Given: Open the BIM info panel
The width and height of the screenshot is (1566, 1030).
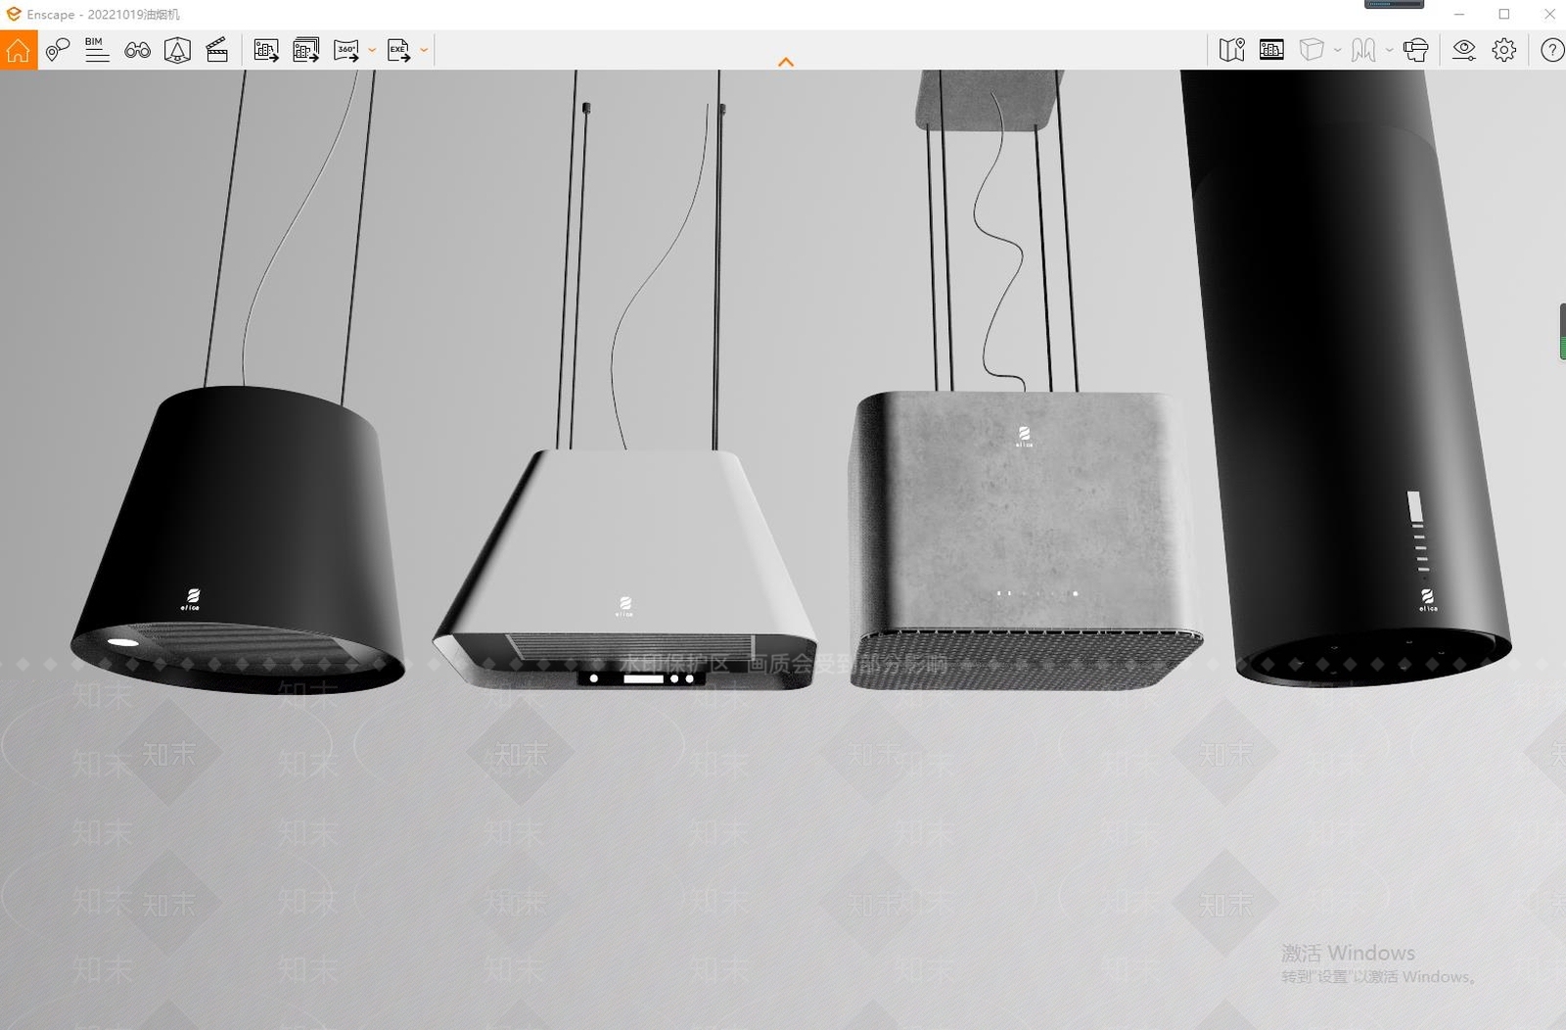Looking at the screenshot, I should point(97,50).
